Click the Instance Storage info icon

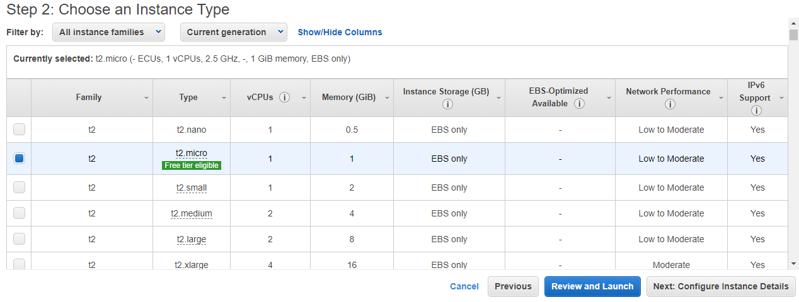coord(447,104)
